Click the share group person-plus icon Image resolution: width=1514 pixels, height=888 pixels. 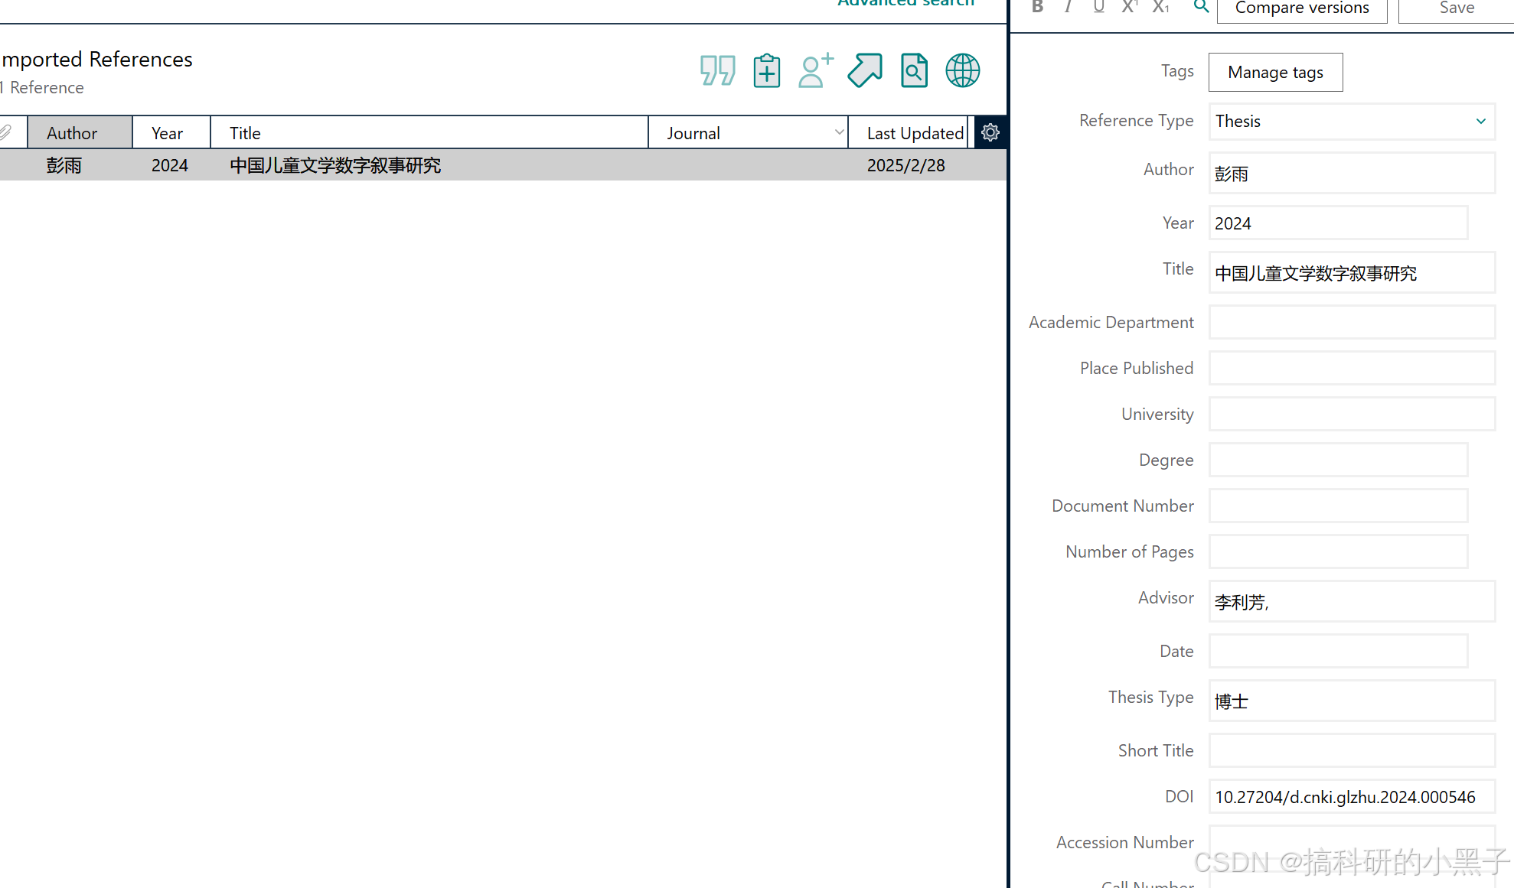tap(815, 70)
